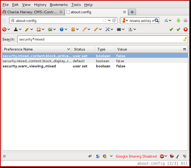
Task: Open the network icon dropdown near download arrow
Action: 170,20
